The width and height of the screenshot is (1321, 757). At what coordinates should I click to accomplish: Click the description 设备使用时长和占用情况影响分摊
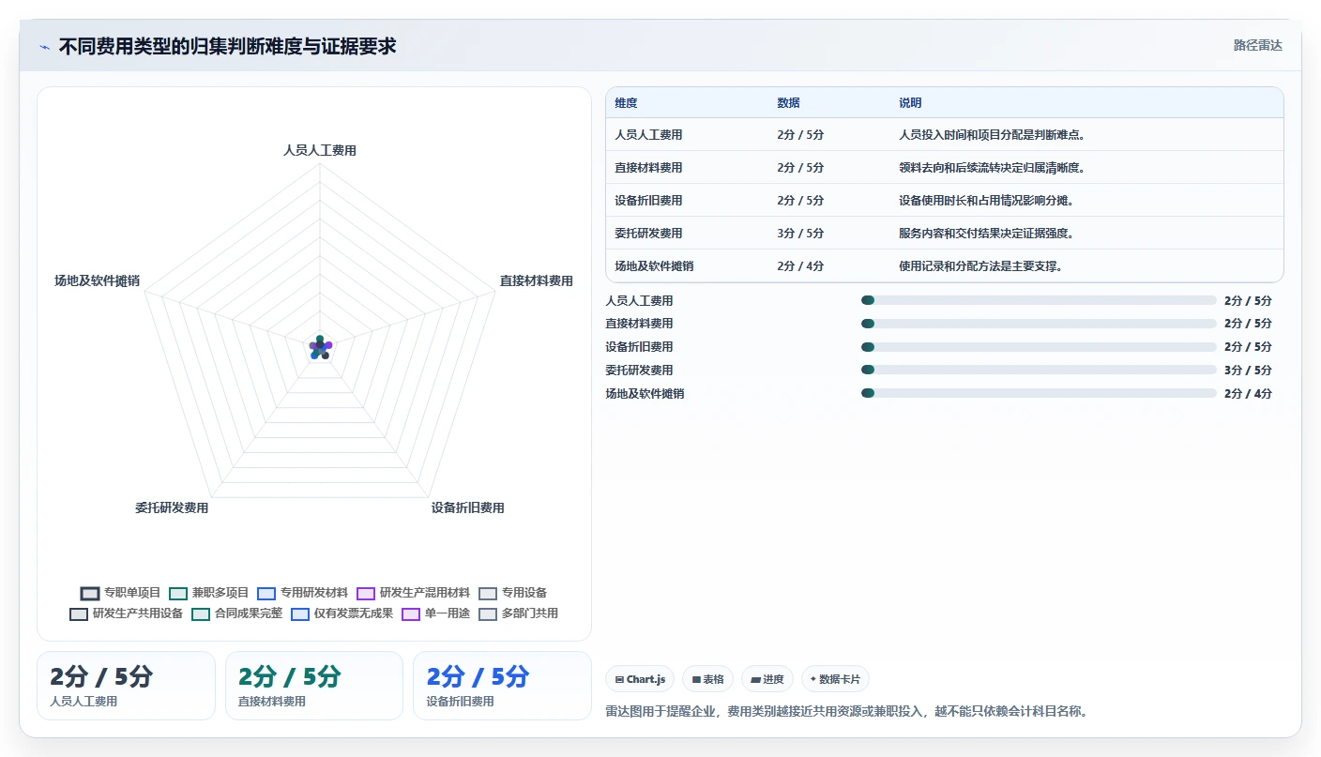click(986, 201)
